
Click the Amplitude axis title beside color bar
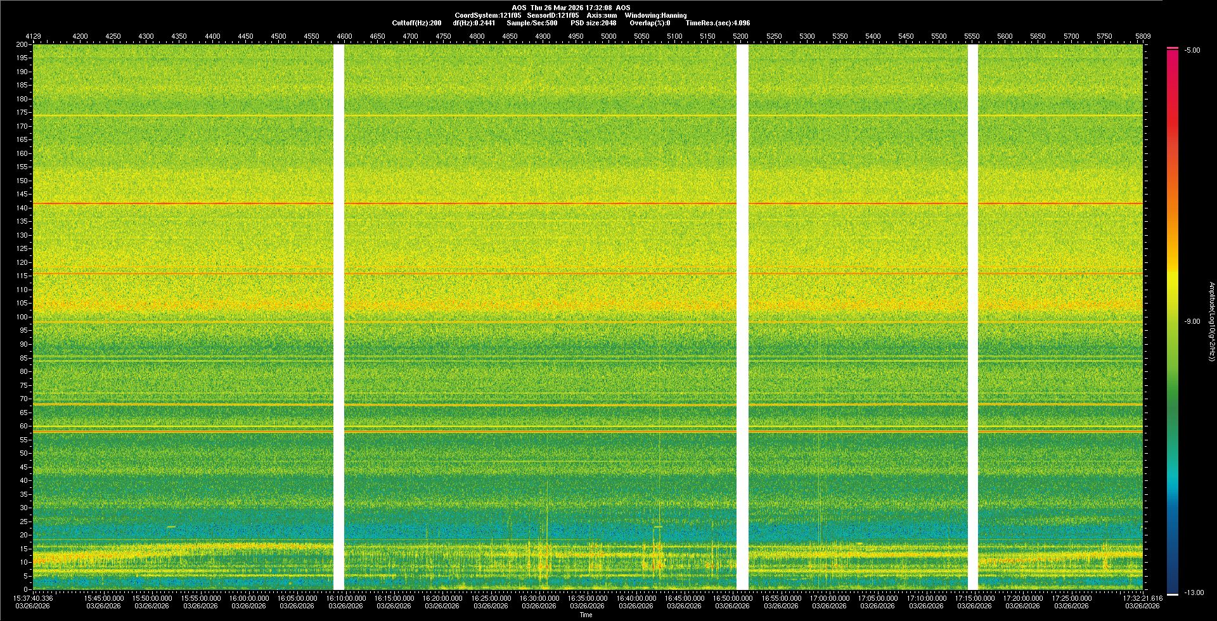(x=1211, y=321)
